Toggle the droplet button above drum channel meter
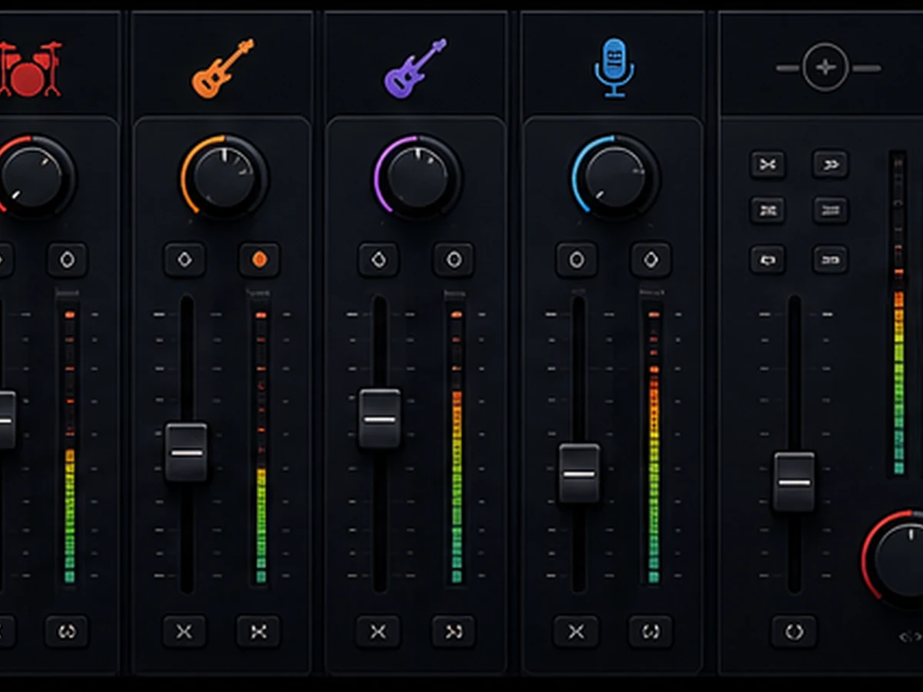This screenshot has height=692, width=923. pyautogui.click(x=67, y=260)
